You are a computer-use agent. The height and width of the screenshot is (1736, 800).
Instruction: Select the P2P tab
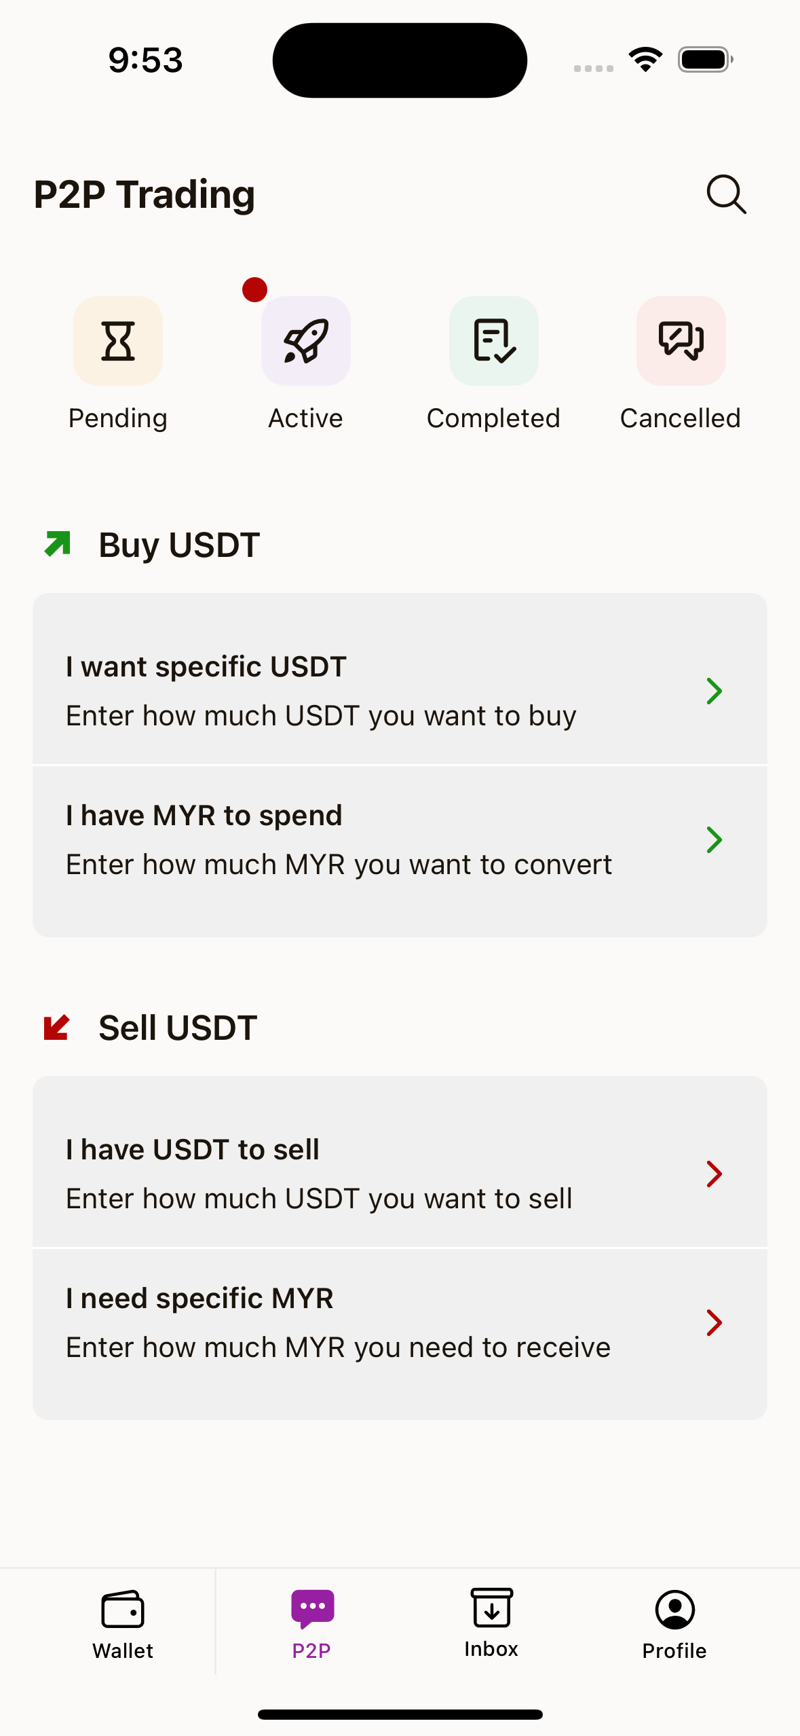[x=312, y=1623]
